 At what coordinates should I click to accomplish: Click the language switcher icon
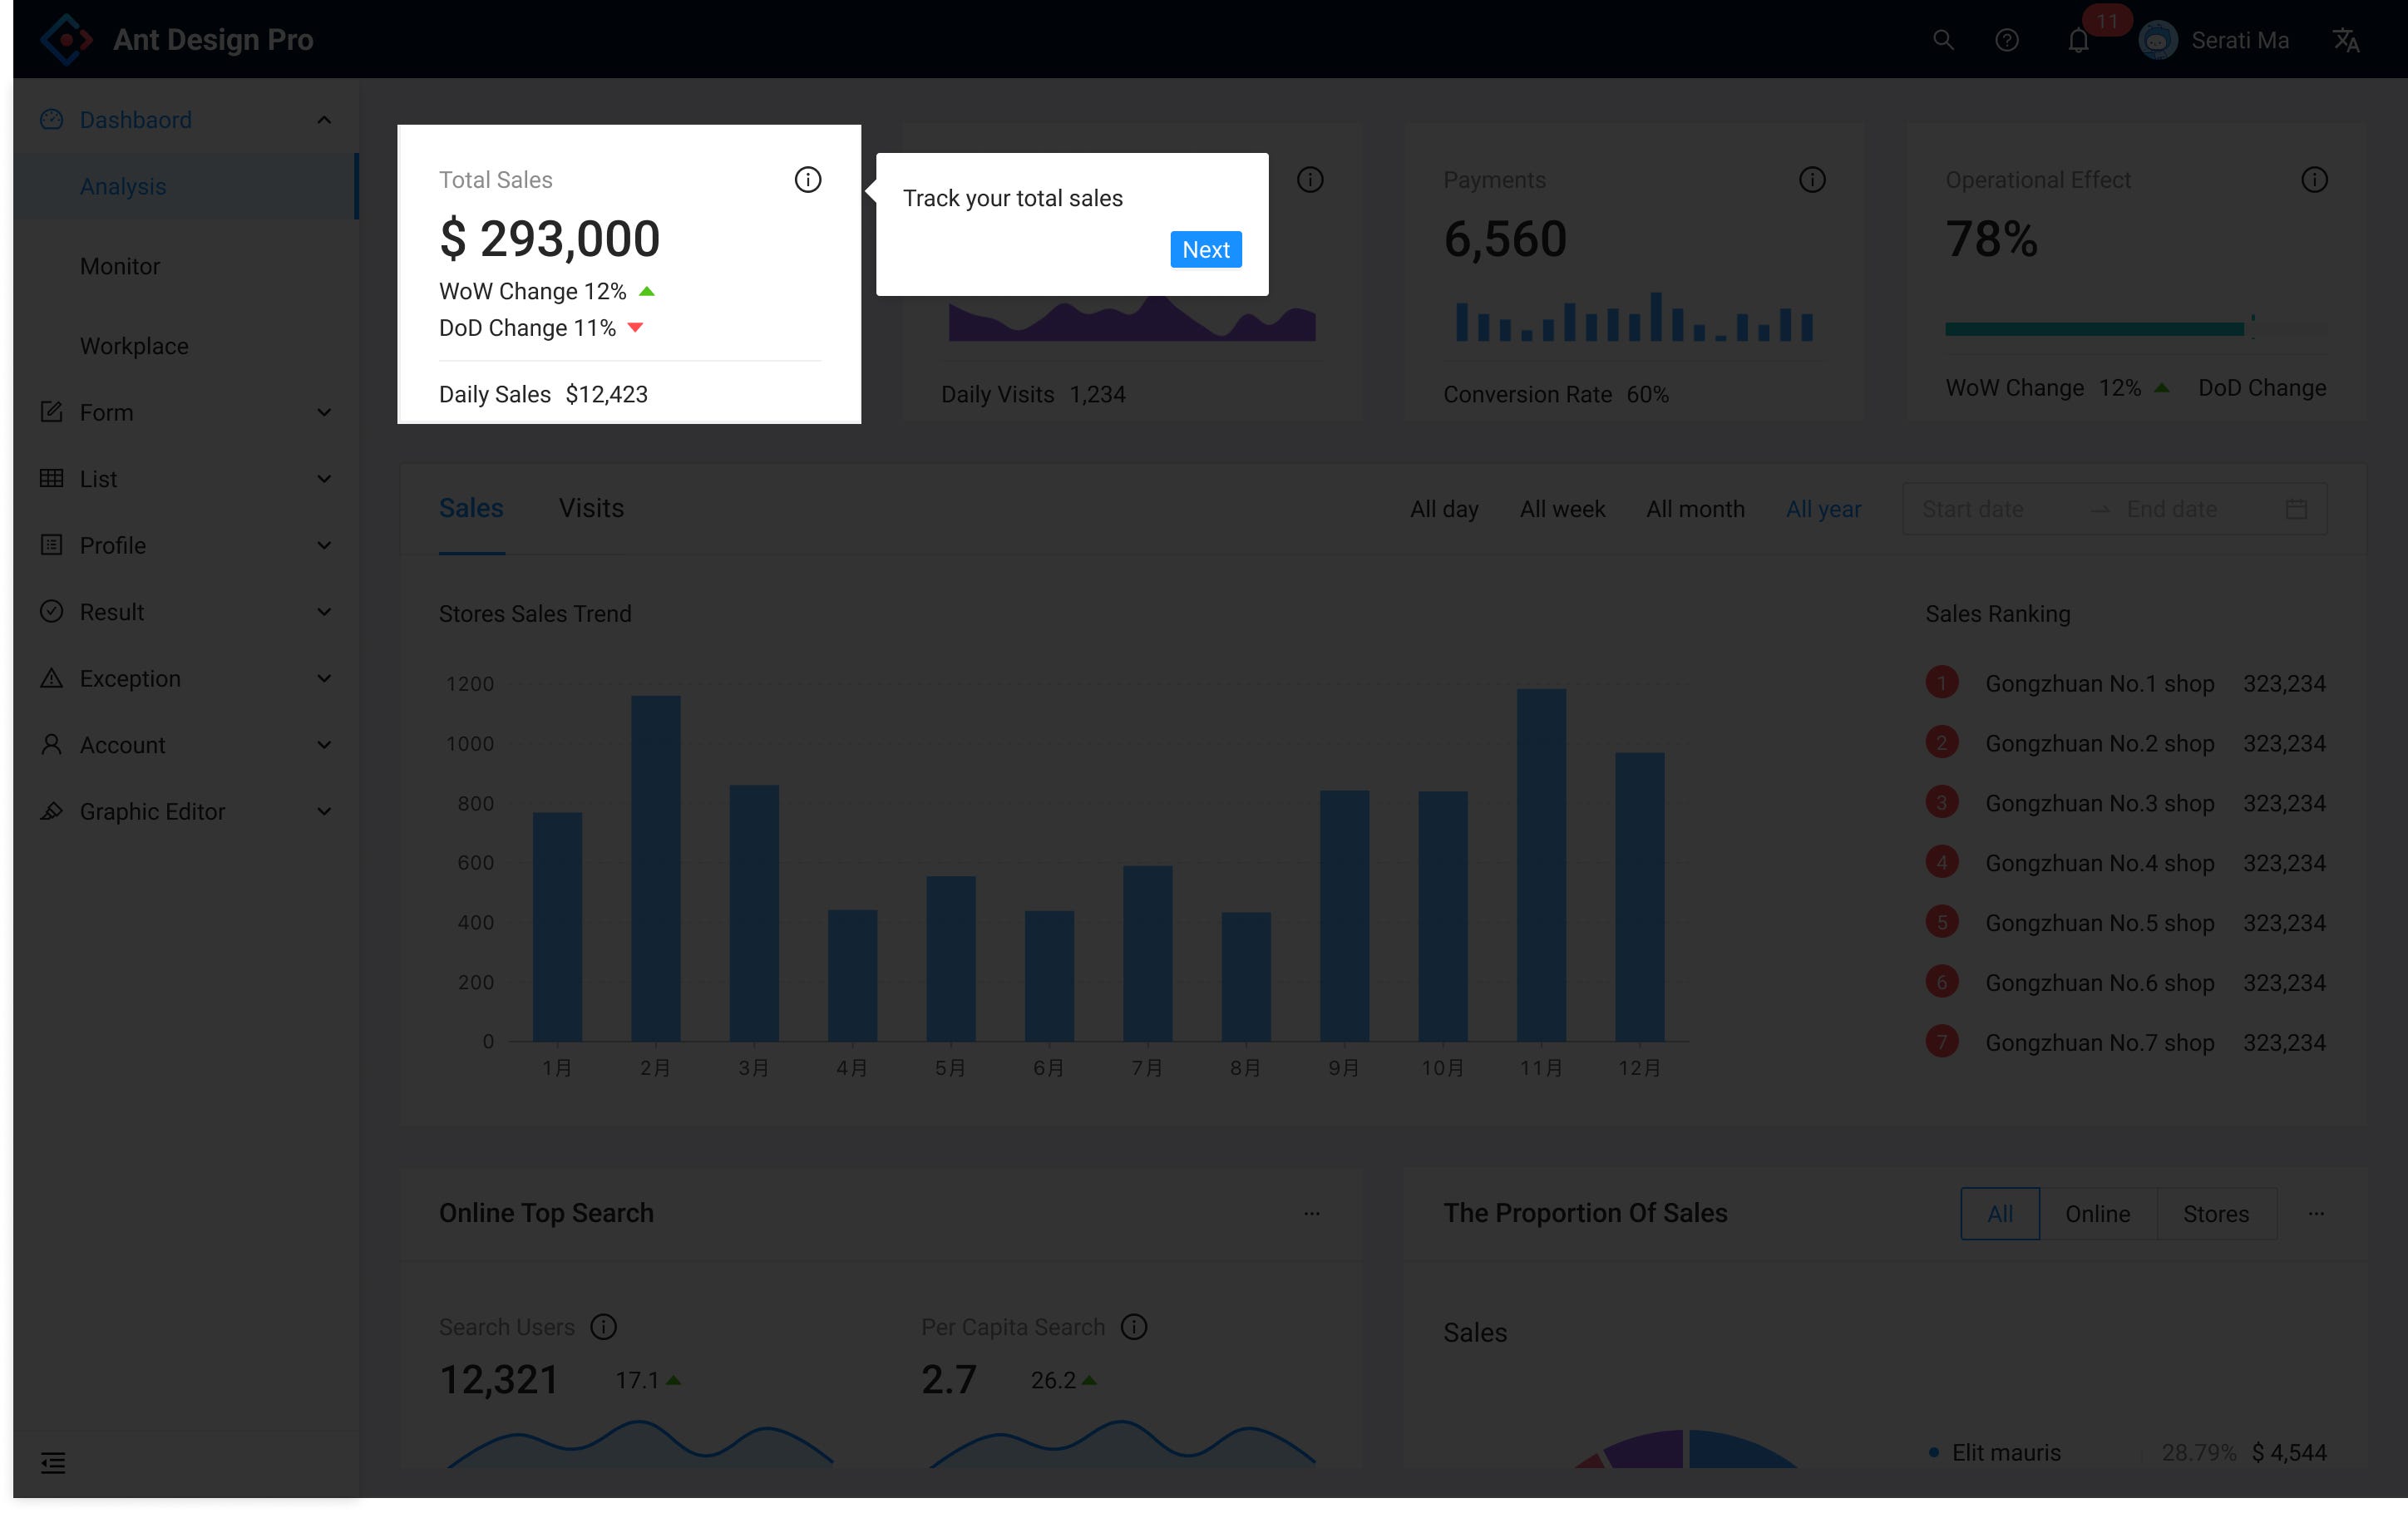click(x=2345, y=40)
